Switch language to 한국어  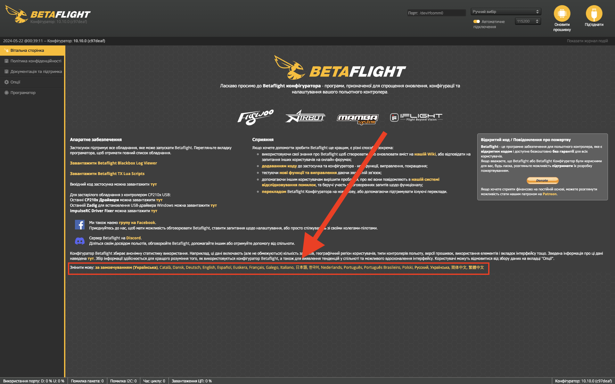coord(314,268)
